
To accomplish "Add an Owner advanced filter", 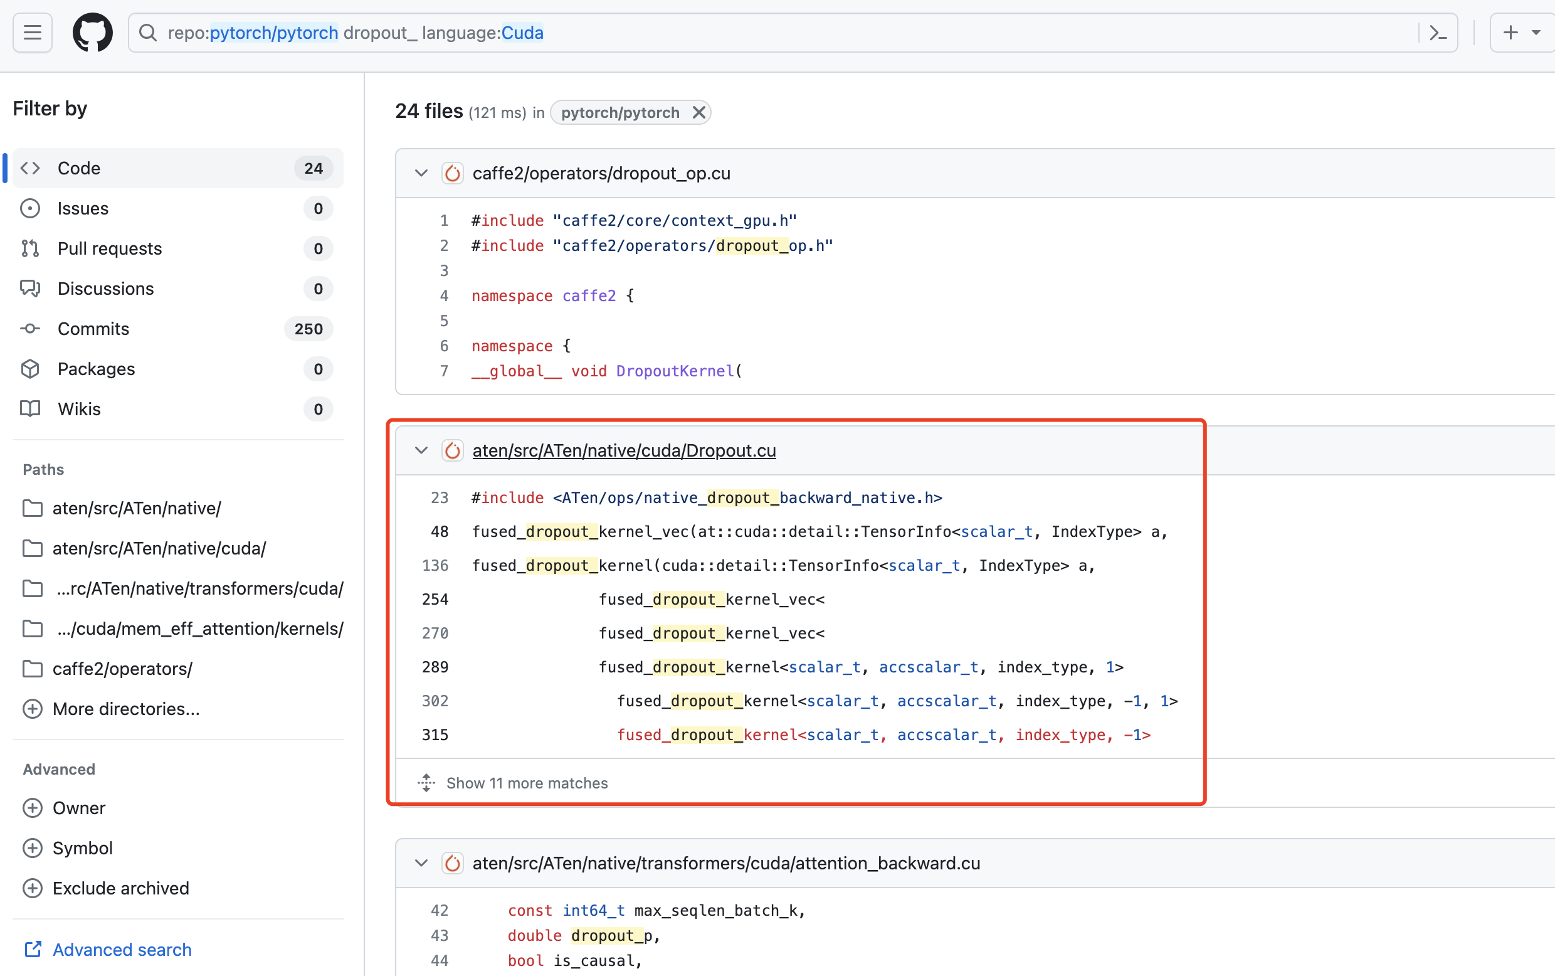I will coord(79,807).
